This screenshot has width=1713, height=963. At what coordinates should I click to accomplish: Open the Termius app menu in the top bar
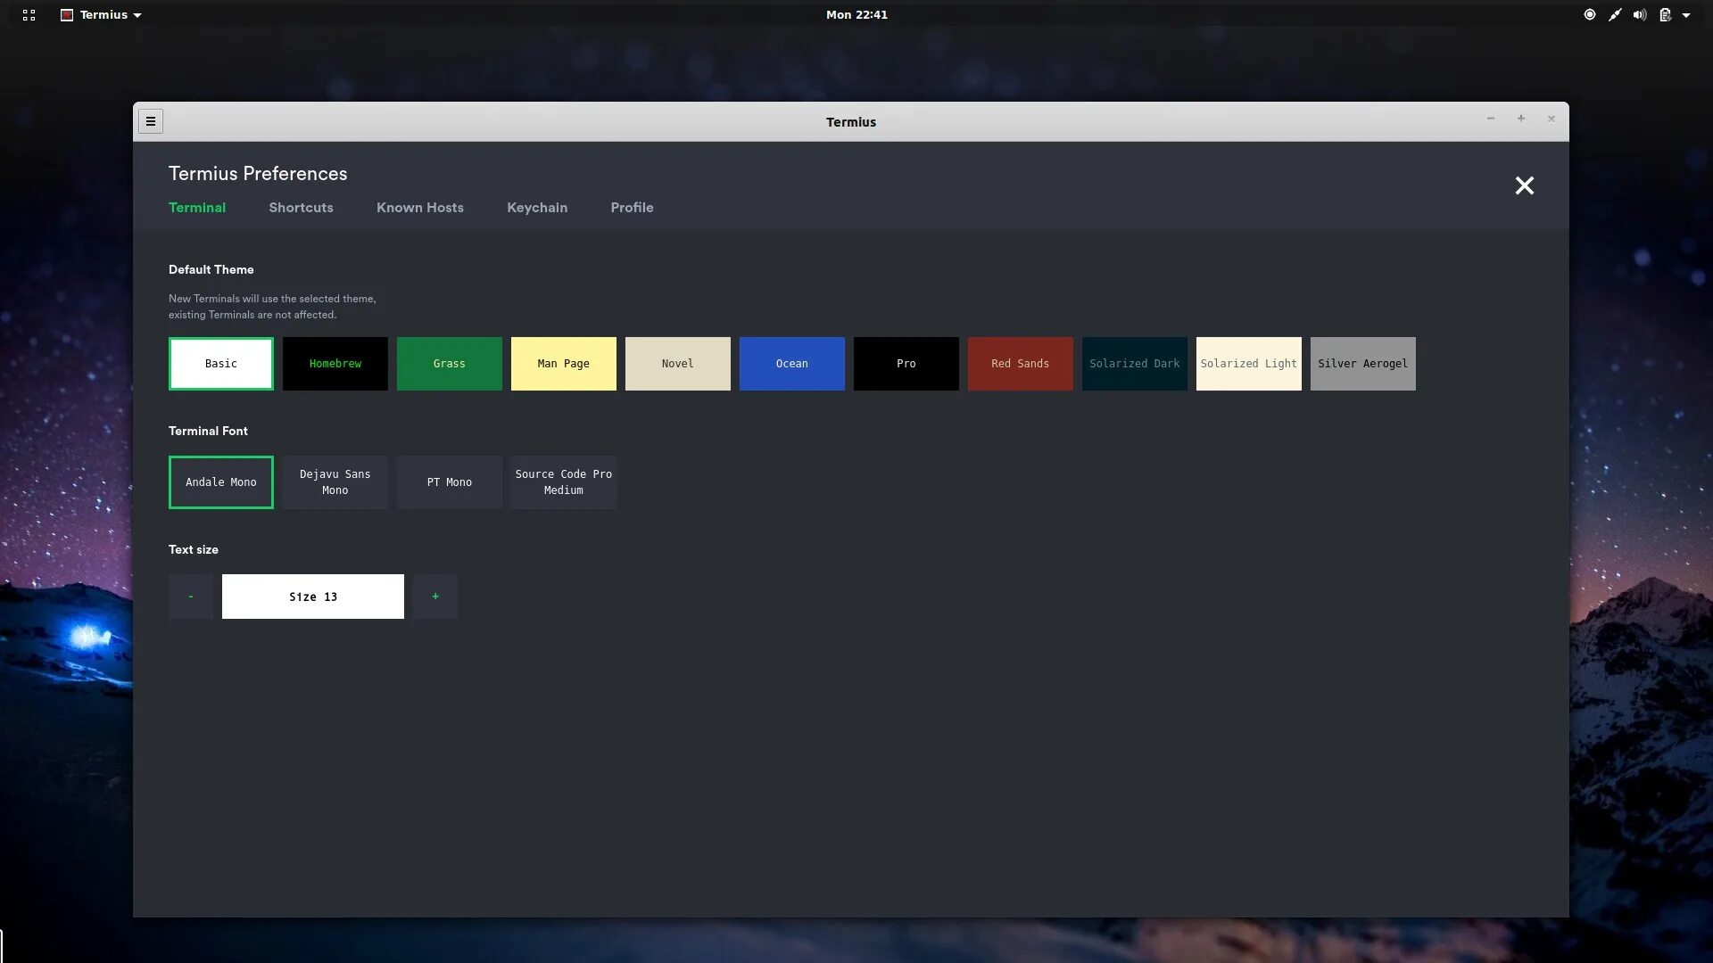coord(101,15)
